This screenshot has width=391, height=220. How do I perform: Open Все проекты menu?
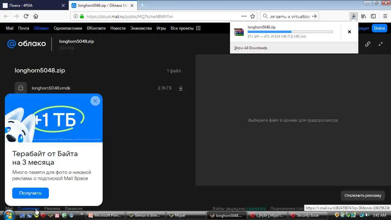tap(182, 28)
